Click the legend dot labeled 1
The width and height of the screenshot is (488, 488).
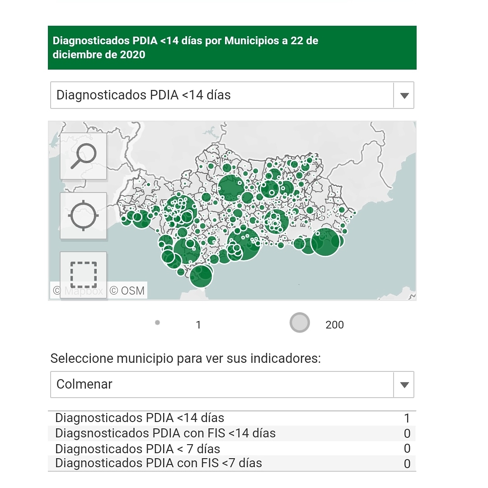[x=158, y=323]
